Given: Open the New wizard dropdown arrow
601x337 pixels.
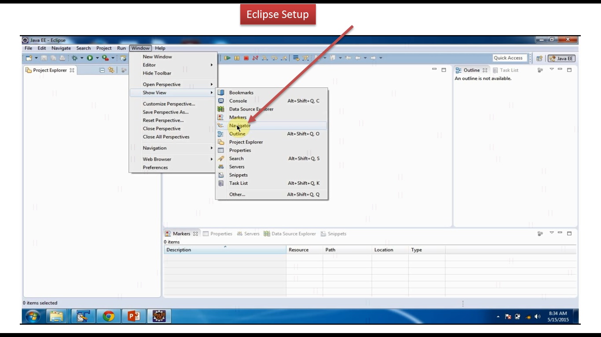Looking at the screenshot, I should pos(36,58).
